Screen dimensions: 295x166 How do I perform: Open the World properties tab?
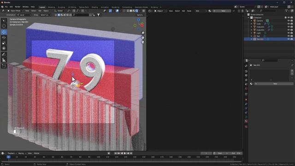pyautogui.click(x=246, y=89)
